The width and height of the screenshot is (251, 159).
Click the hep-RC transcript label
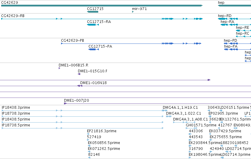tap(242, 34)
